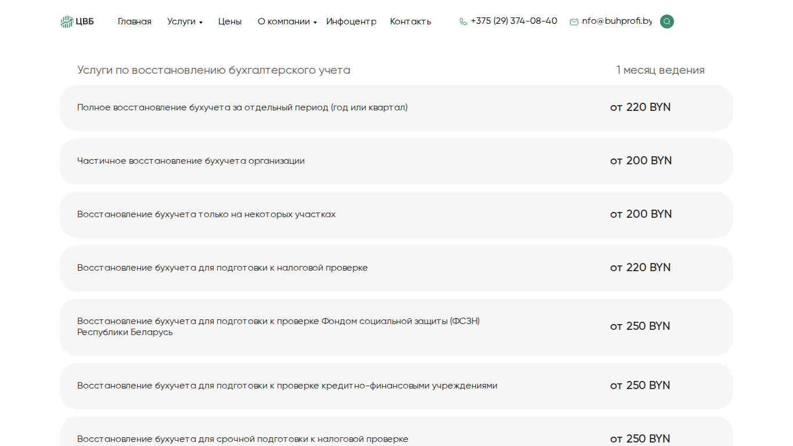
Task: Call the +375 (29) 374-08-40 number
Action: pos(514,21)
